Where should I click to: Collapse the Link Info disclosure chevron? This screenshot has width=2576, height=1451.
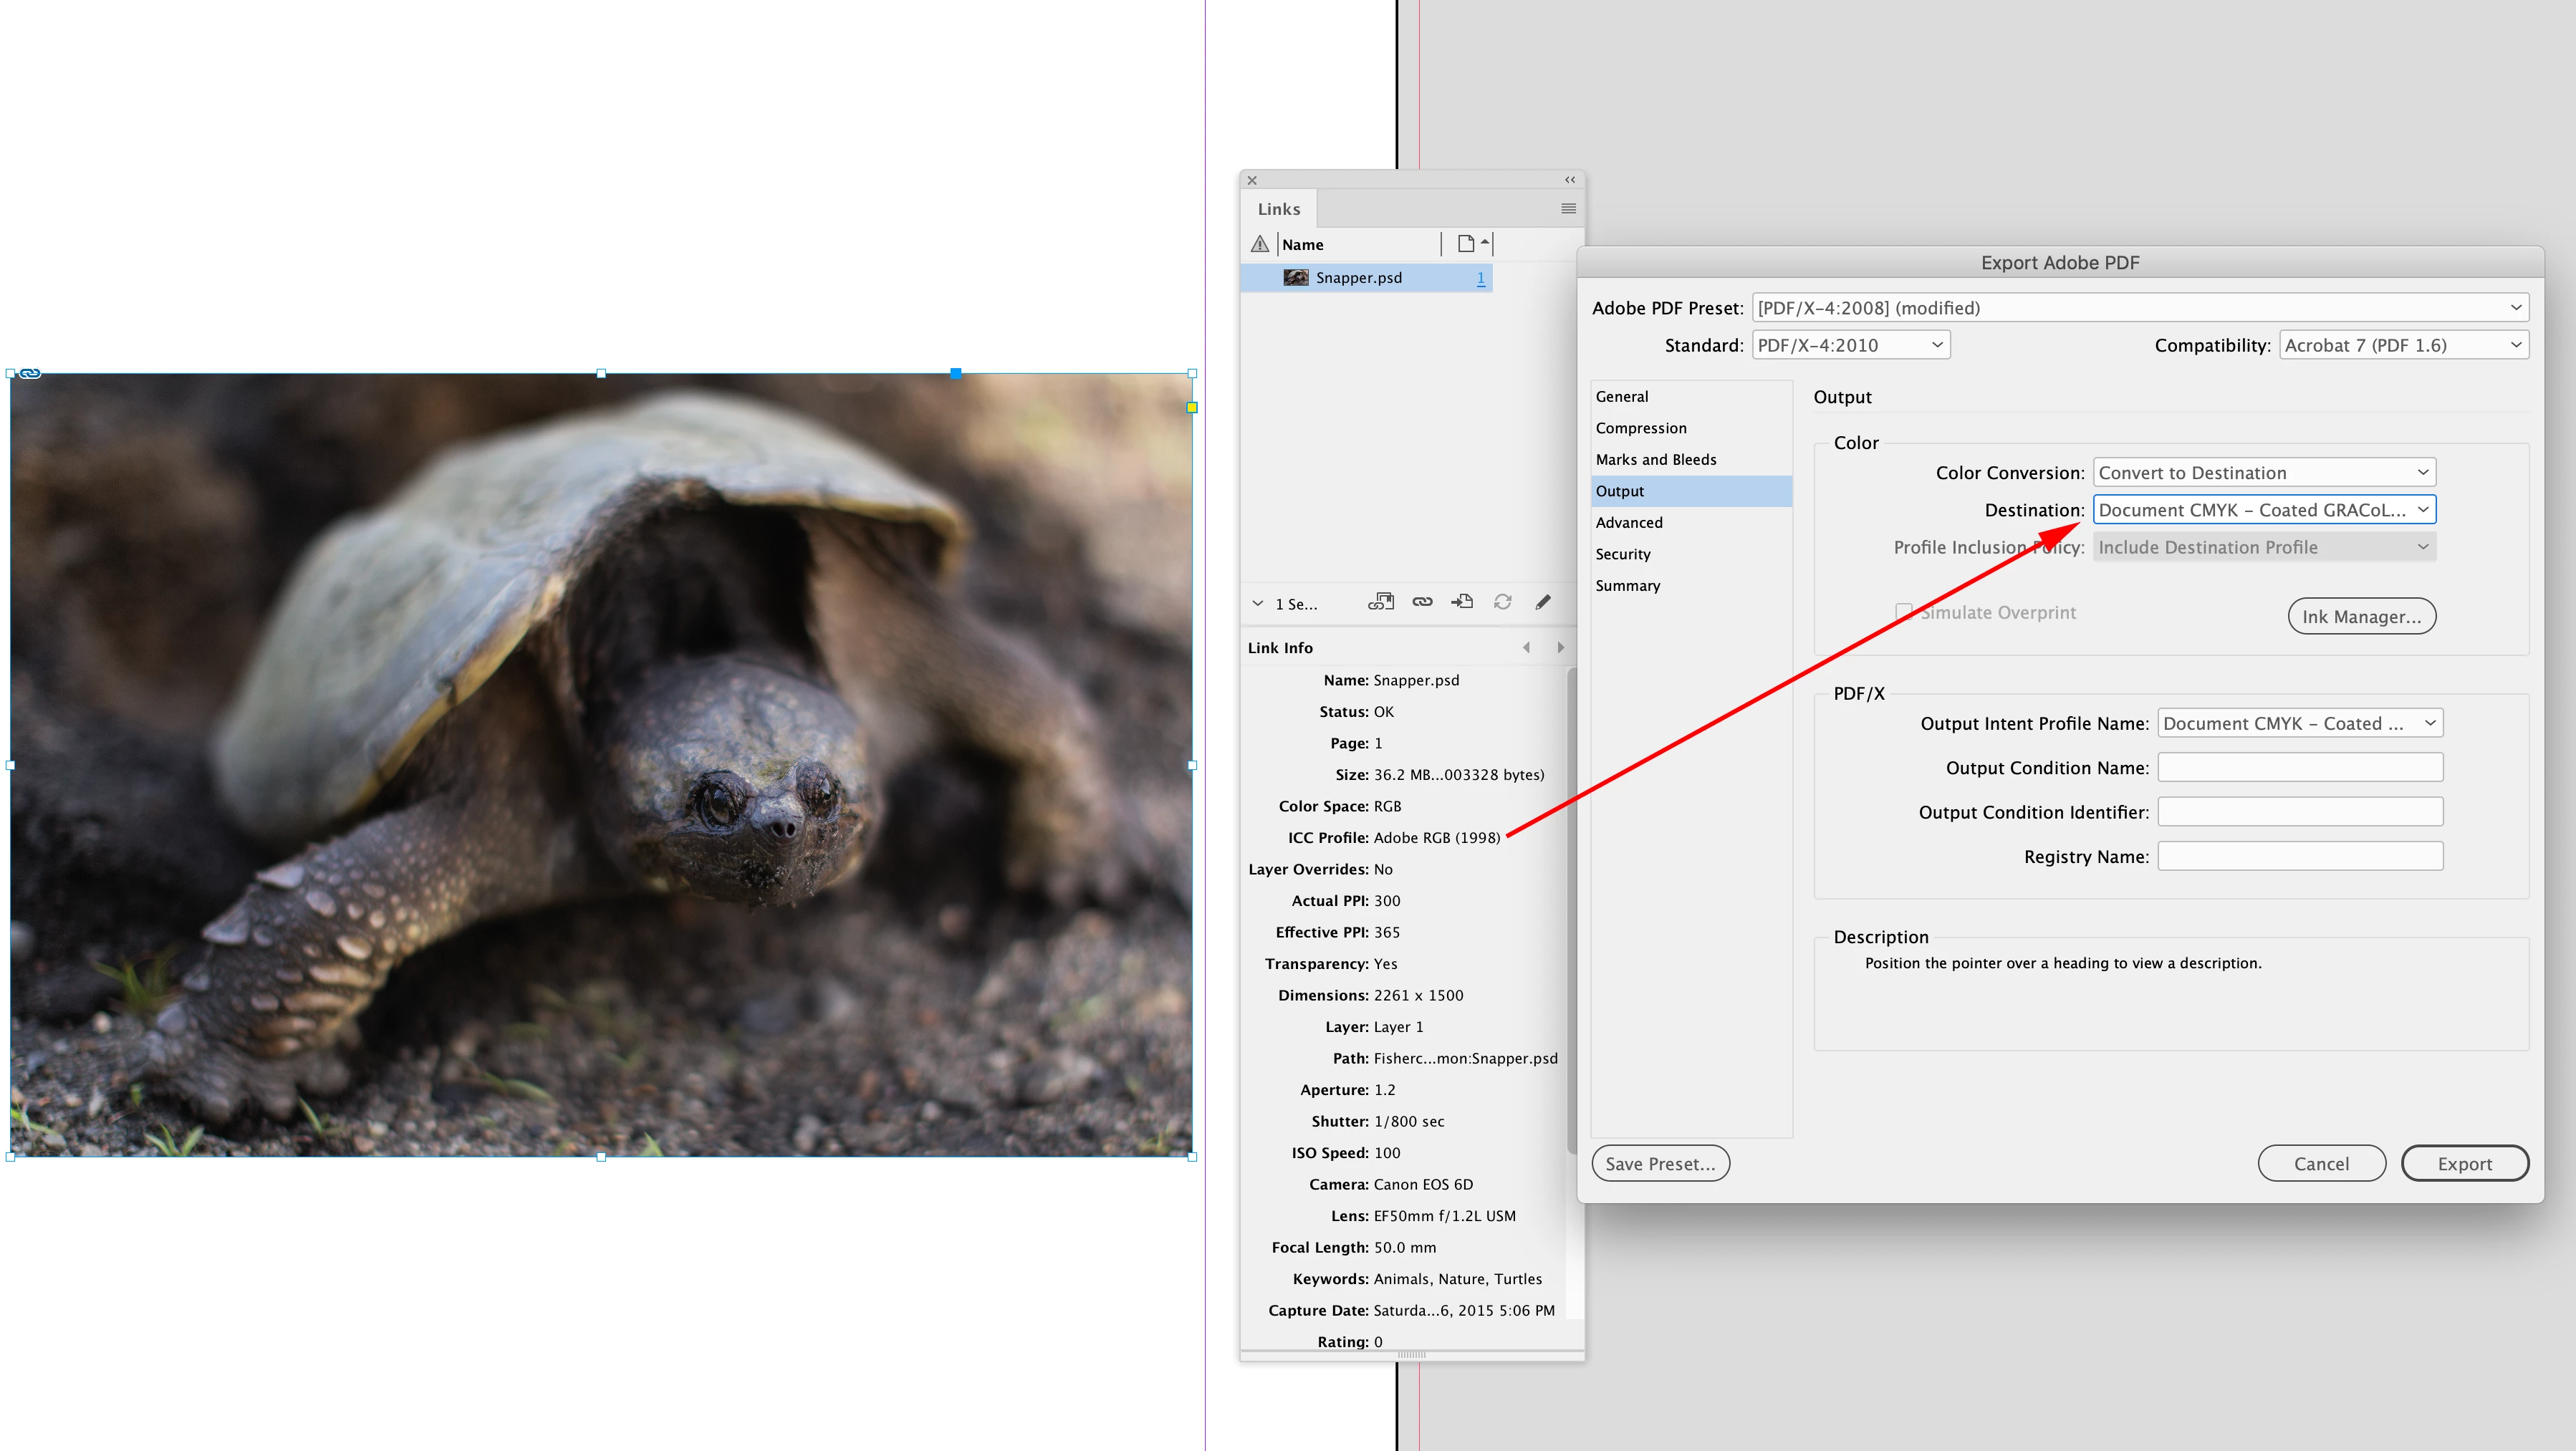pos(1258,604)
